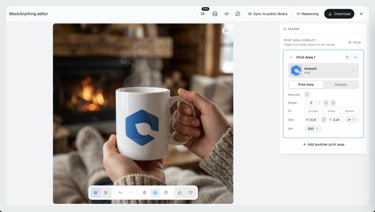
Task: Download the mockup
Action: (339, 14)
